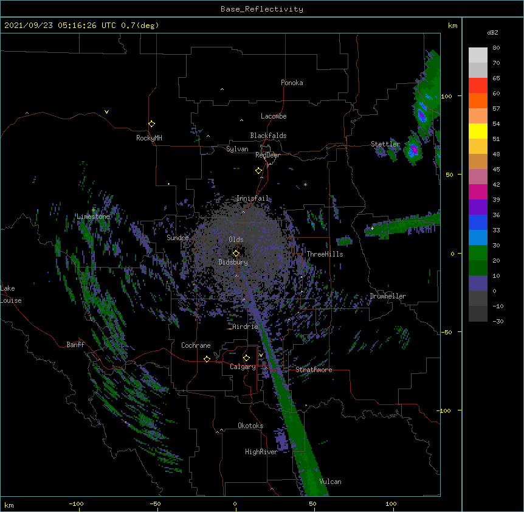The width and height of the screenshot is (524, 512).
Task: Click the Lake Louise label
Action: tap(10, 294)
